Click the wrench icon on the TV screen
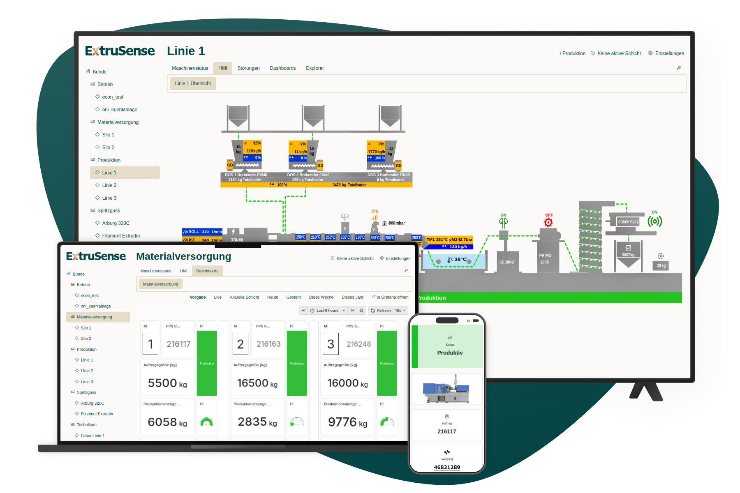Image resolution: width=740 pixels, height=493 pixels. pyautogui.click(x=679, y=68)
